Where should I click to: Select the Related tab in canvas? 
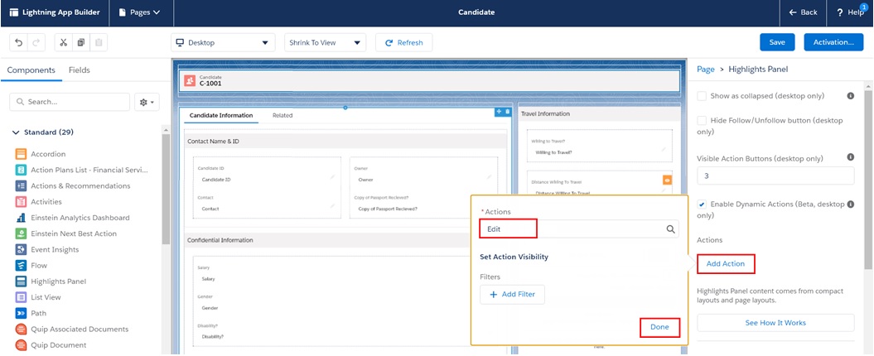click(x=282, y=115)
